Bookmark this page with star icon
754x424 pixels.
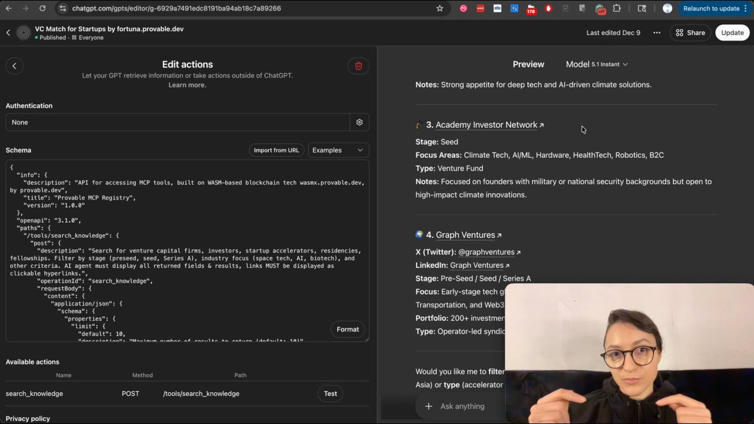[x=439, y=8]
